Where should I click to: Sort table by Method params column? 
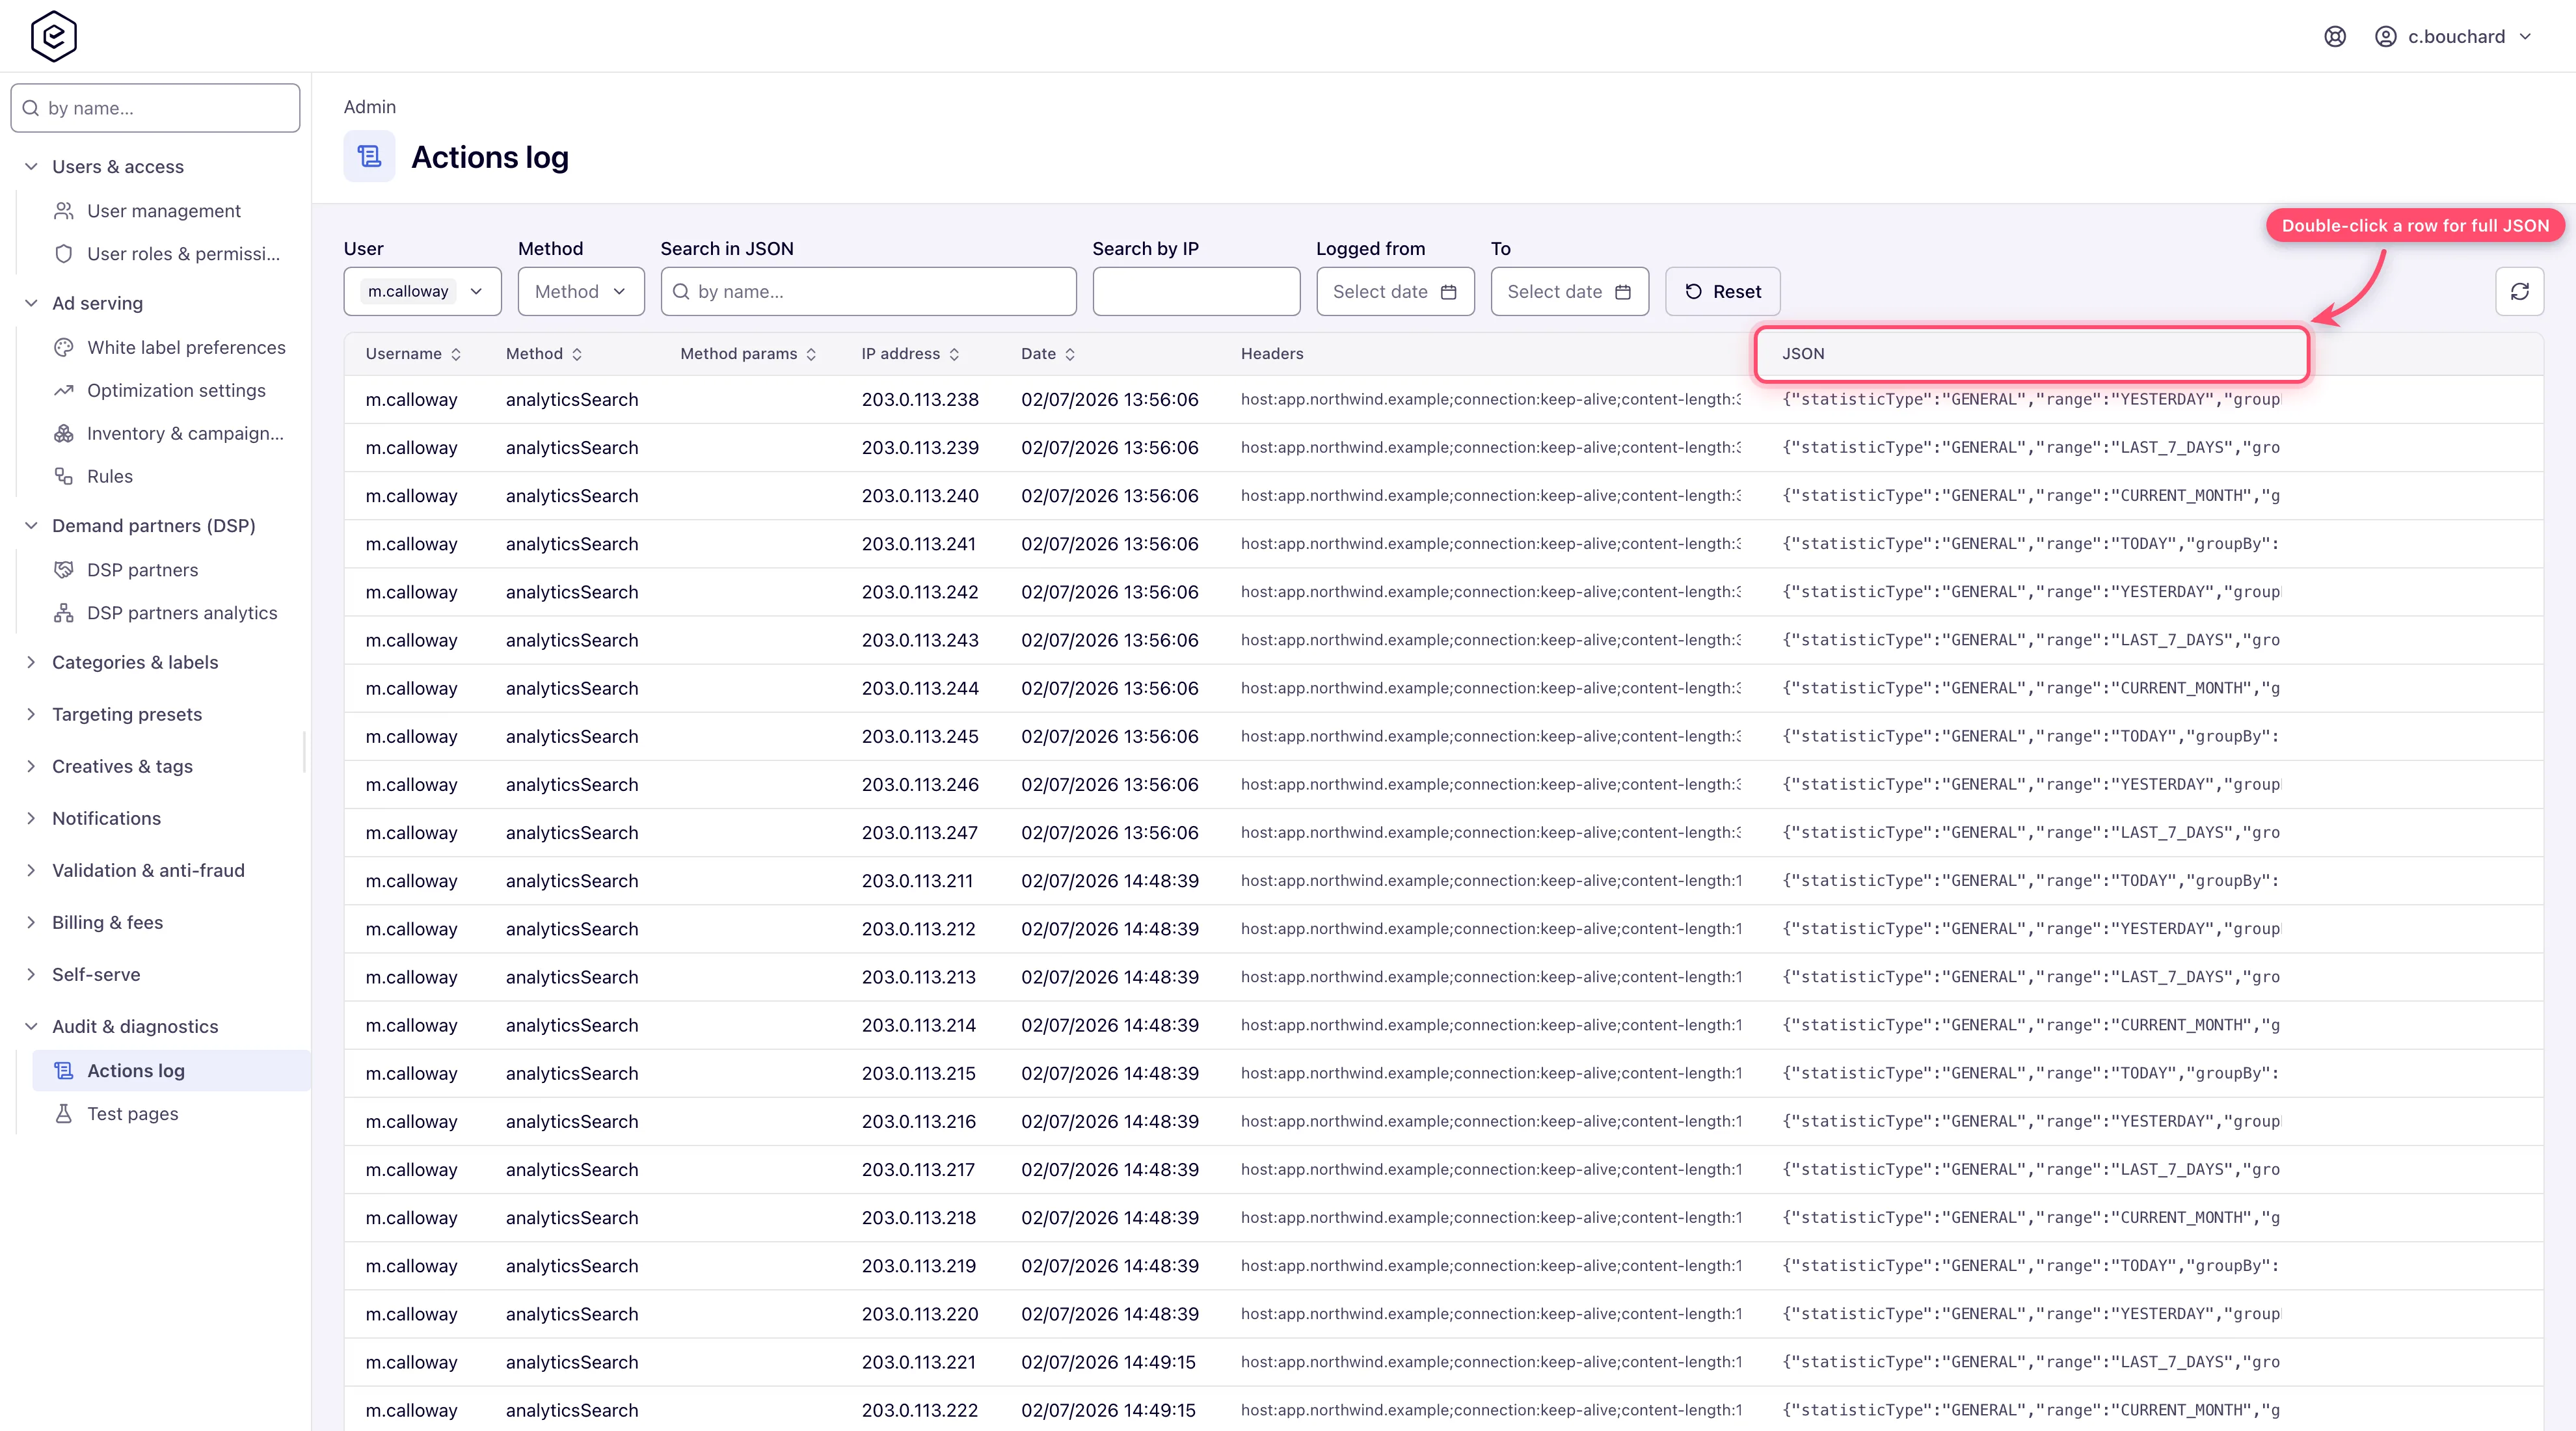click(x=748, y=354)
